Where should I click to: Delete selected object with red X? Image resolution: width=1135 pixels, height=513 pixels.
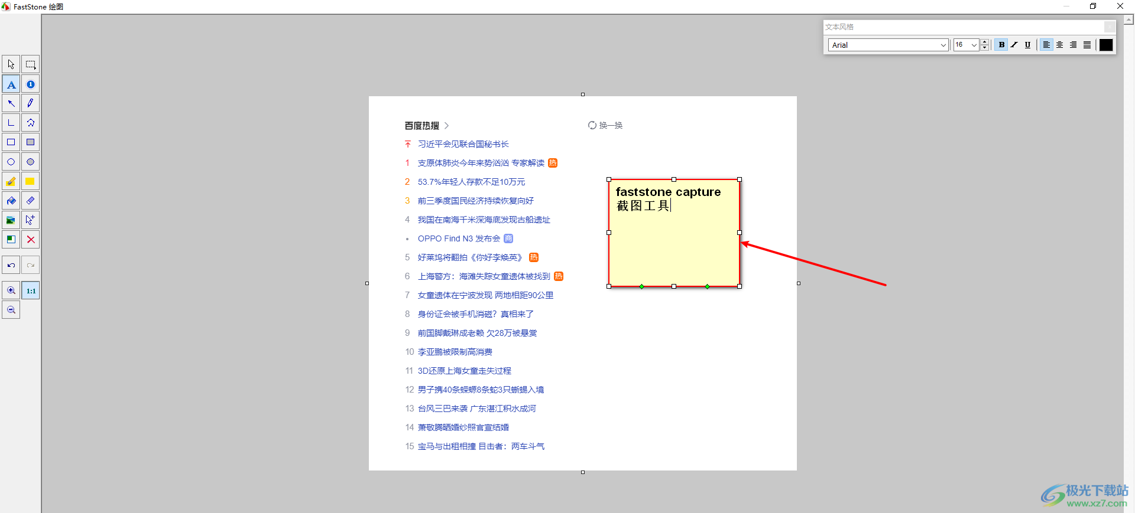[x=31, y=240]
